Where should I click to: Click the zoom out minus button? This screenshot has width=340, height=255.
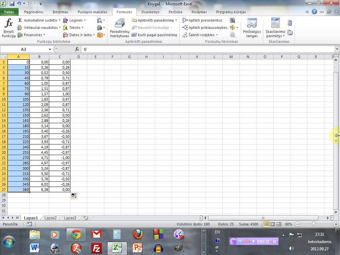coord(298,224)
